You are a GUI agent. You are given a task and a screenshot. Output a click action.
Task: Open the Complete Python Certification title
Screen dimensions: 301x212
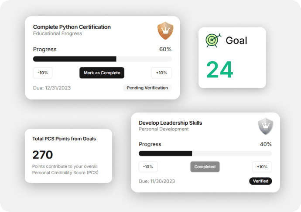click(x=72, y=27)
